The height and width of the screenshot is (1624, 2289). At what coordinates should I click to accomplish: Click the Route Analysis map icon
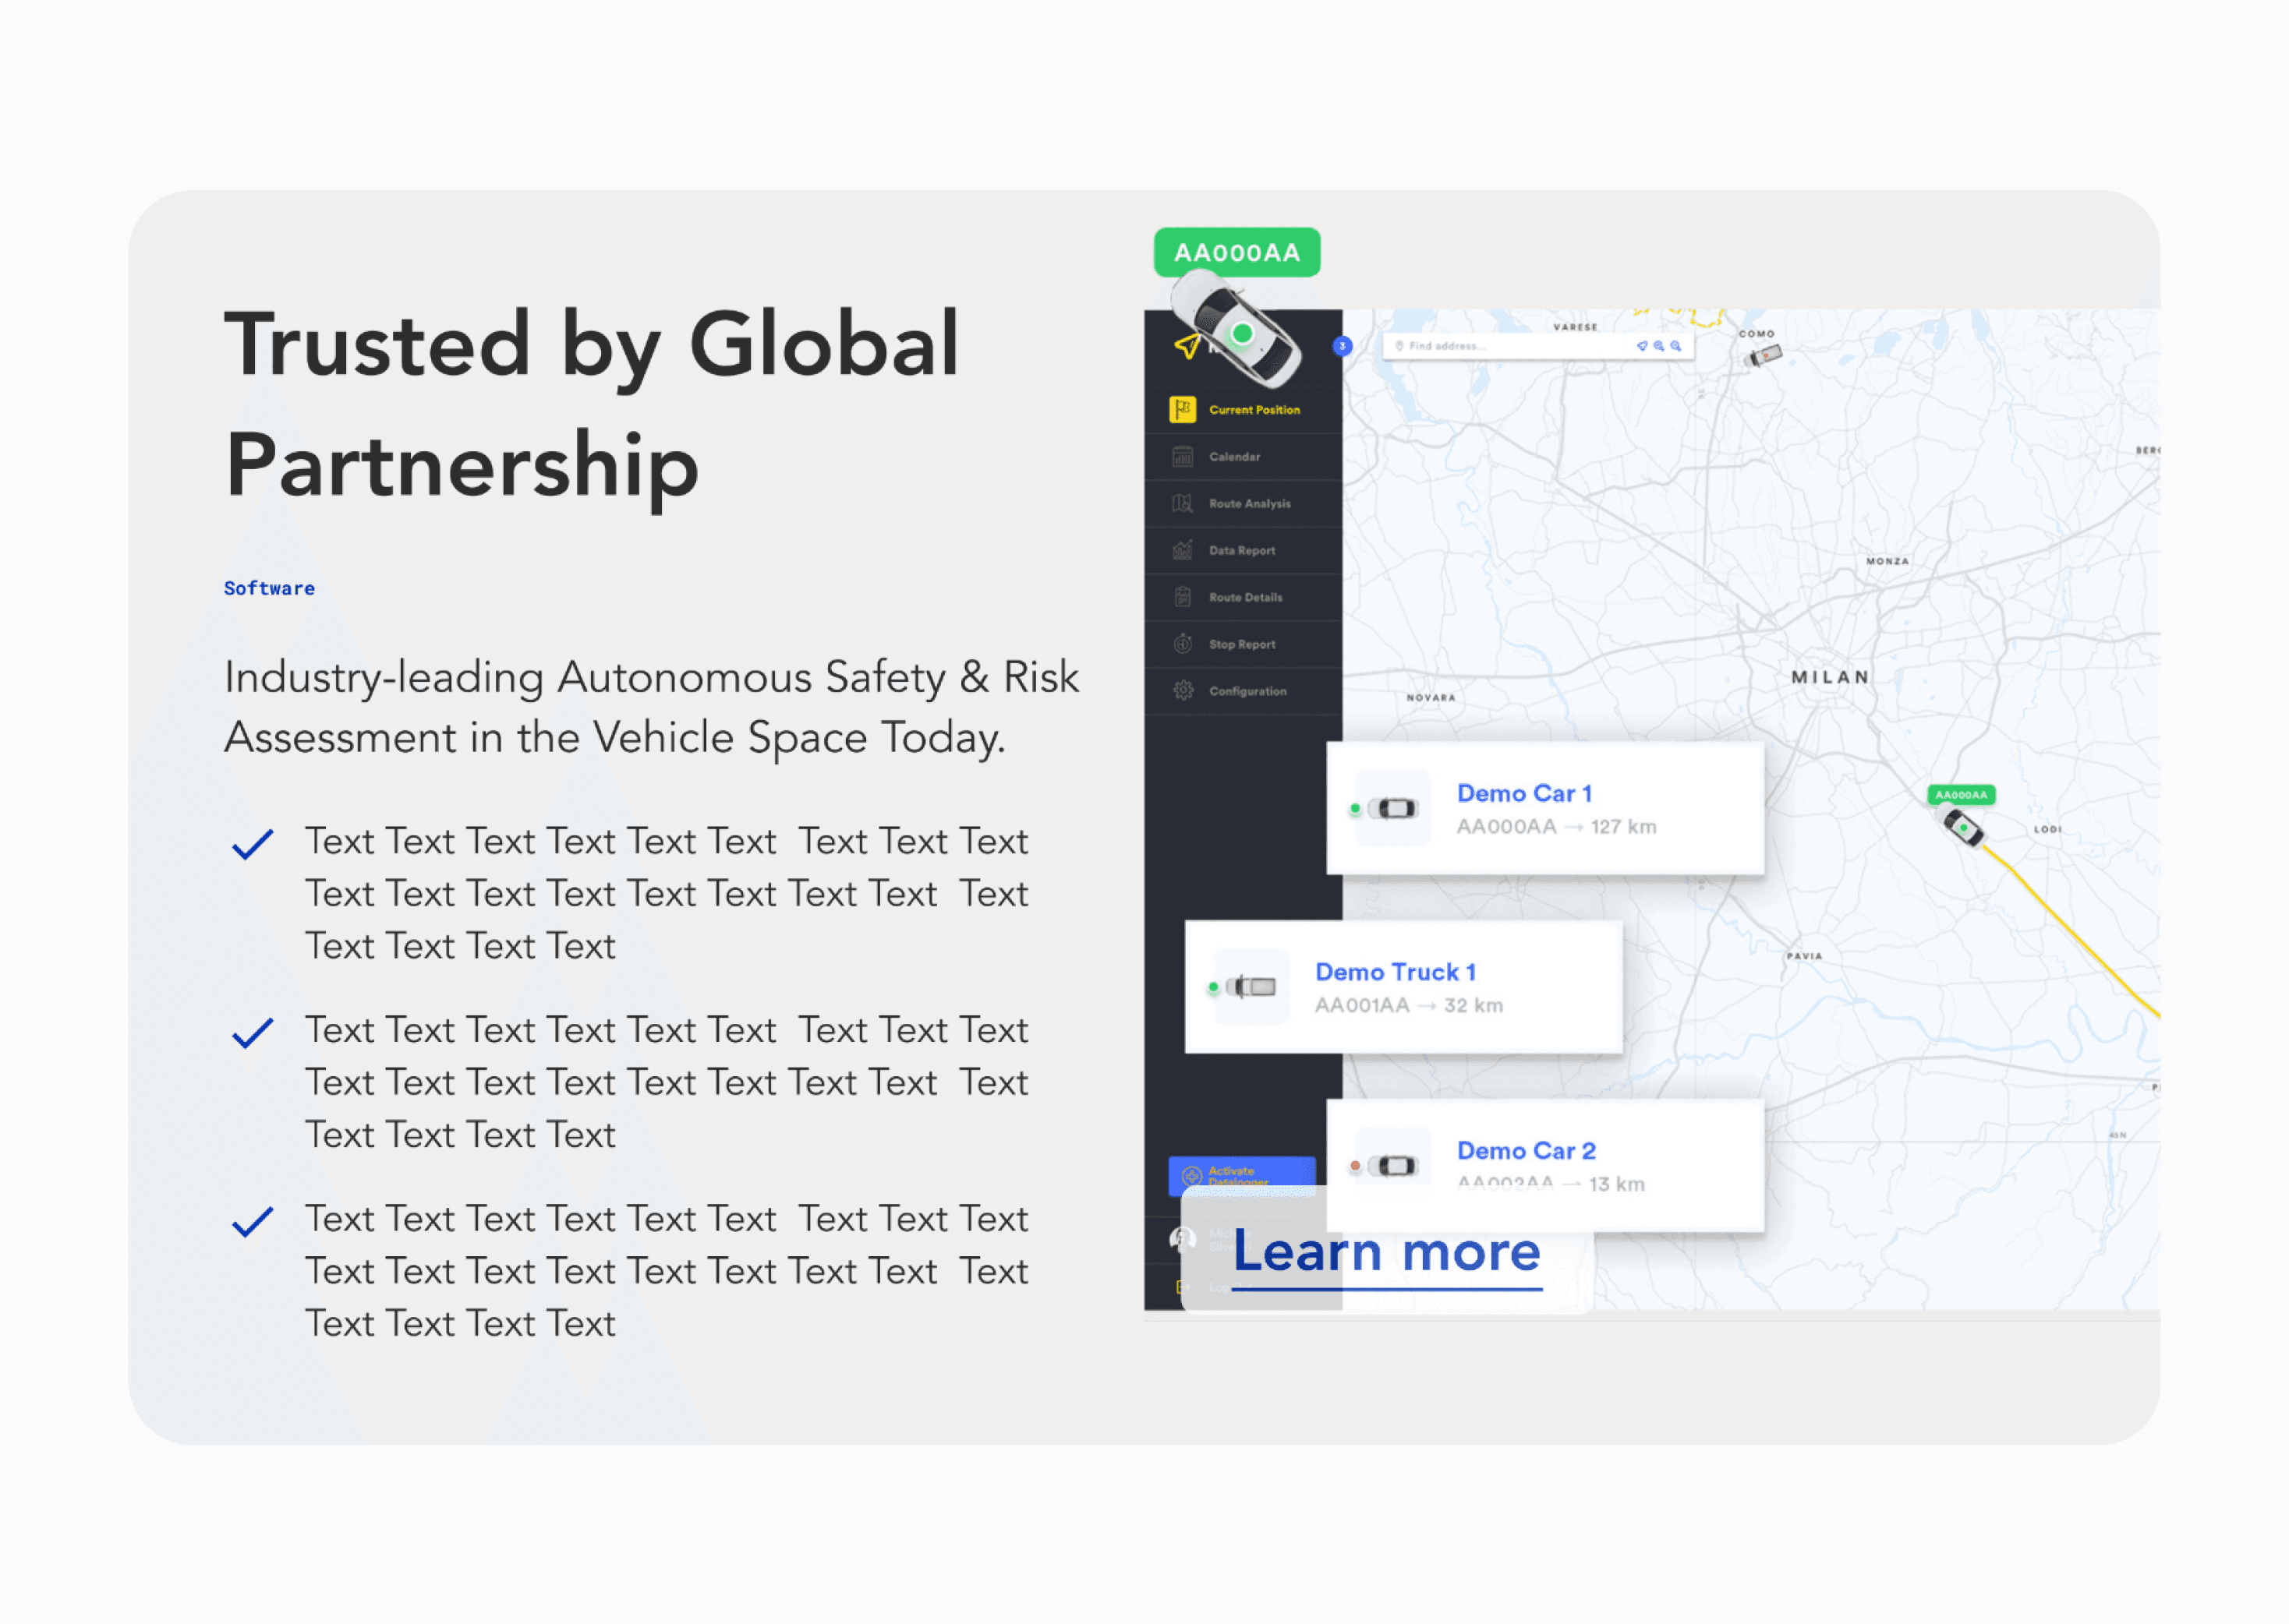point(1183,504)
